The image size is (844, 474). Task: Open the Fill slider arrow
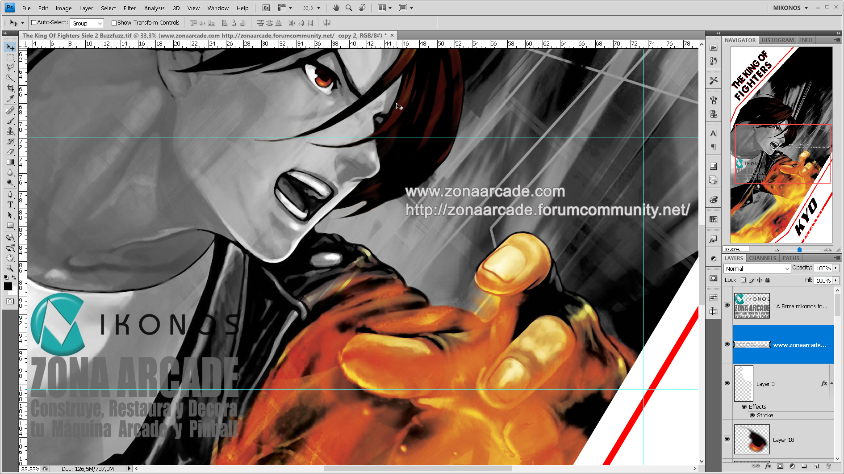click(x=836, y=281)
